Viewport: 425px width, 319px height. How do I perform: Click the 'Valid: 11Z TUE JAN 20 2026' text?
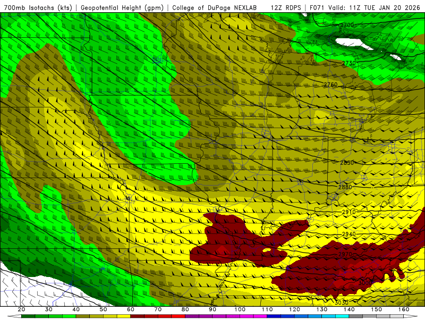(x=374, y=7)
